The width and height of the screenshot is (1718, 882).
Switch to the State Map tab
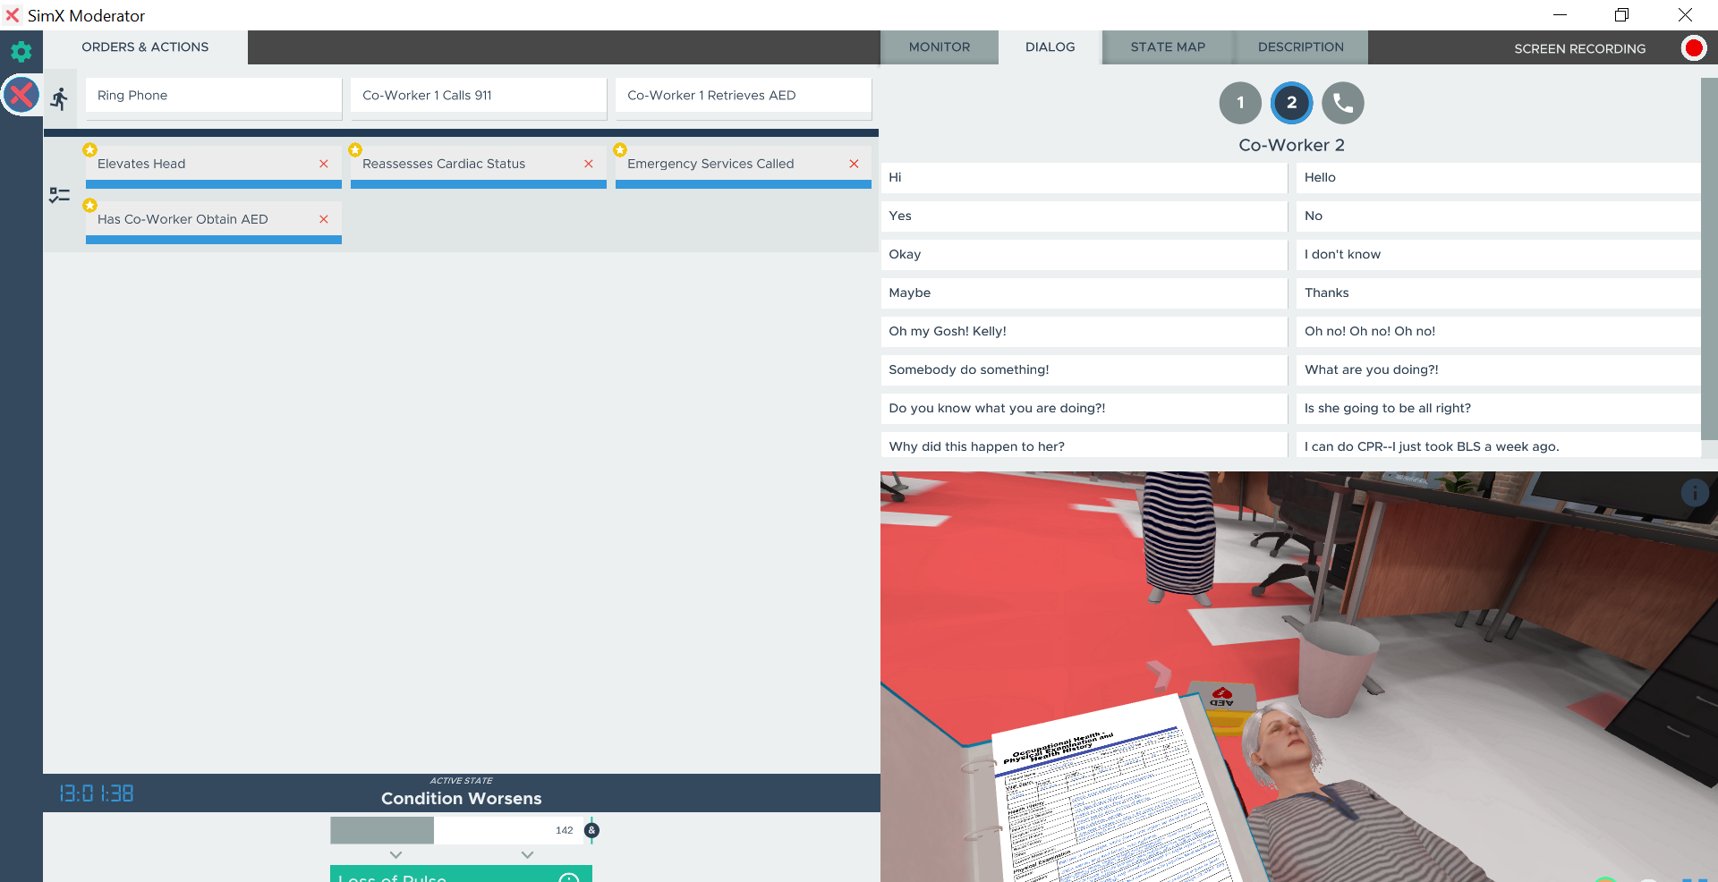click(1167, 47)
